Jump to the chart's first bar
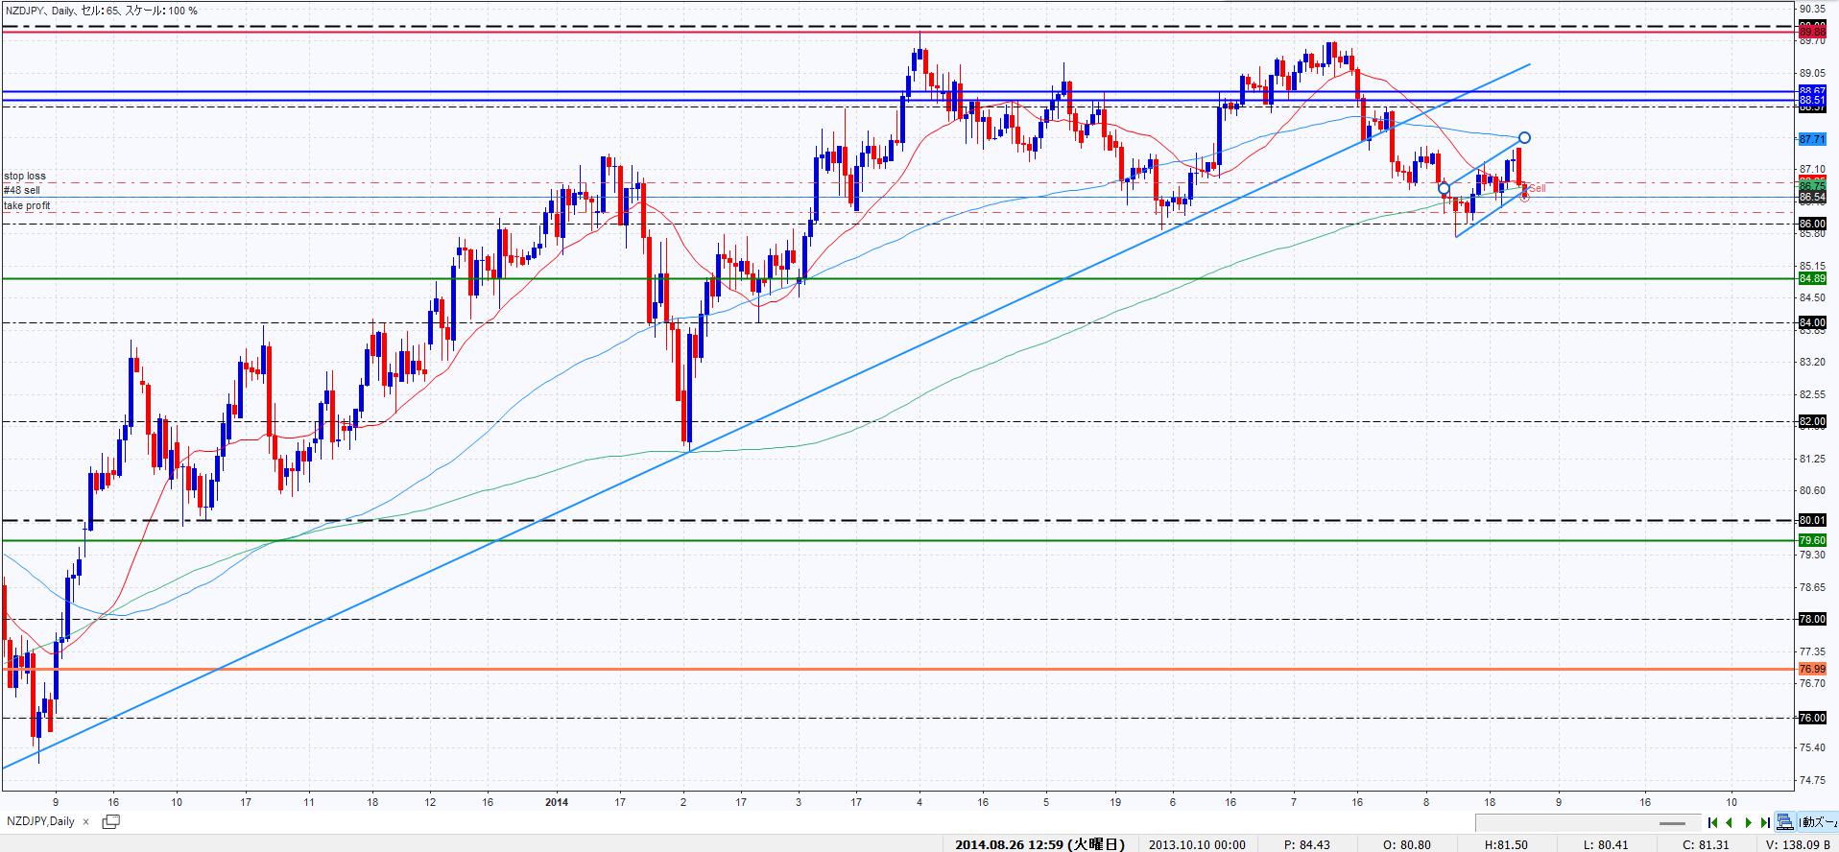 pos(1712,822)
